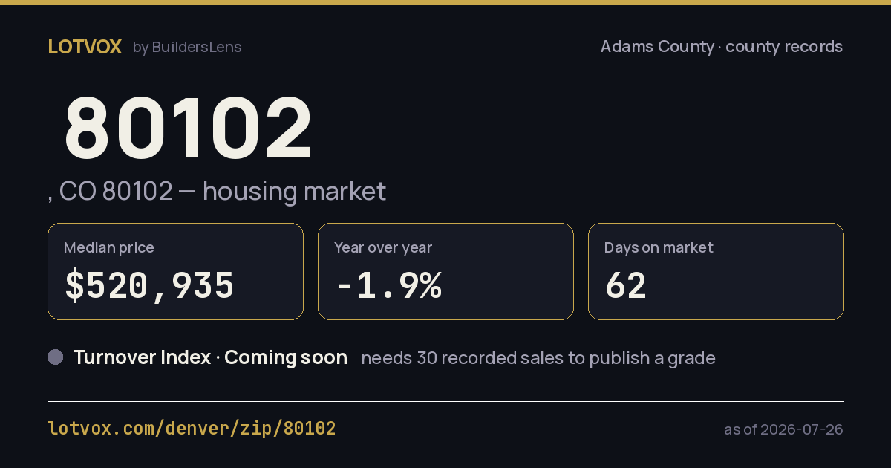Viewport: 891px width, 468px height.
Task: Click the Year over year label text
Action: [x=383, y=247]
